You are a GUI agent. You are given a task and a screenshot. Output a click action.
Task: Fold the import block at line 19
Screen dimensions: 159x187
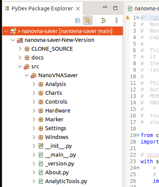tap(138, 135)
